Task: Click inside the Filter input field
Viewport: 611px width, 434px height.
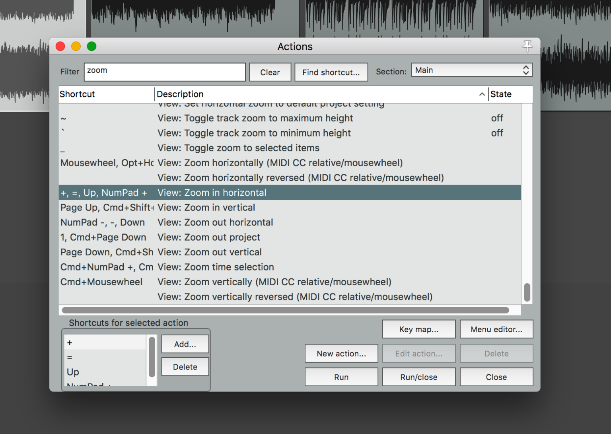Action: [164, 72]
